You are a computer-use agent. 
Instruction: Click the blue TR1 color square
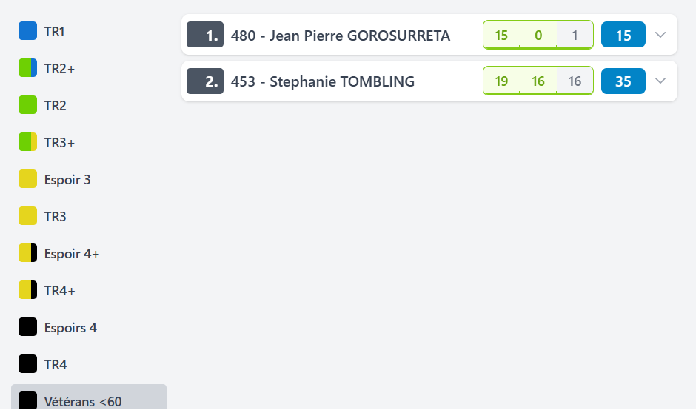point(27,31)
